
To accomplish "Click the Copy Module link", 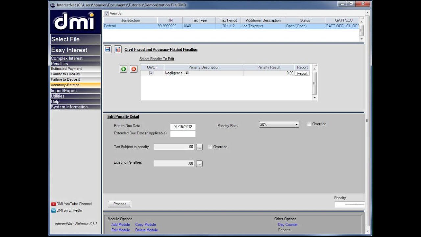I will pyautogui.click(x=145, y=224).
